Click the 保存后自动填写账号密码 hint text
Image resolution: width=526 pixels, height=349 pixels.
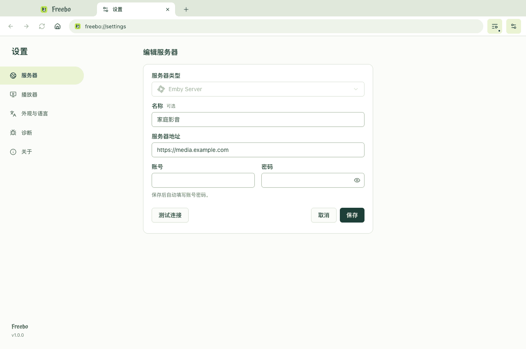(180, 195)
